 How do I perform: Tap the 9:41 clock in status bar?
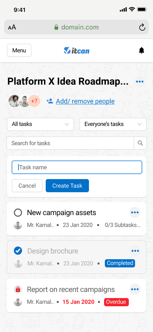click(x=20, y=10)
